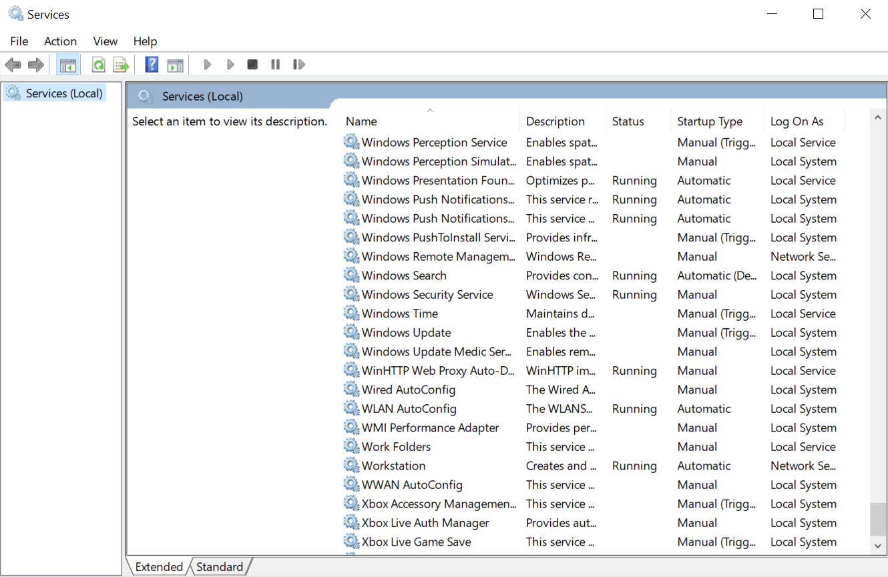Click the Back navigation arrow
Viewport: 888px width, 577px height.
point(13,64)
